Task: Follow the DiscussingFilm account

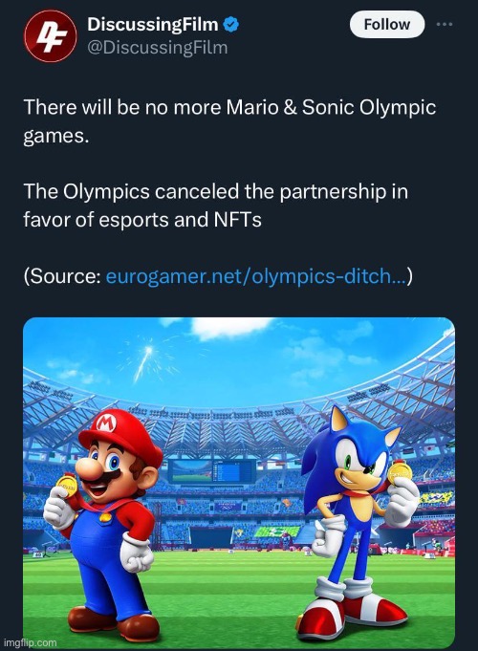Action: tap(387, 24)
